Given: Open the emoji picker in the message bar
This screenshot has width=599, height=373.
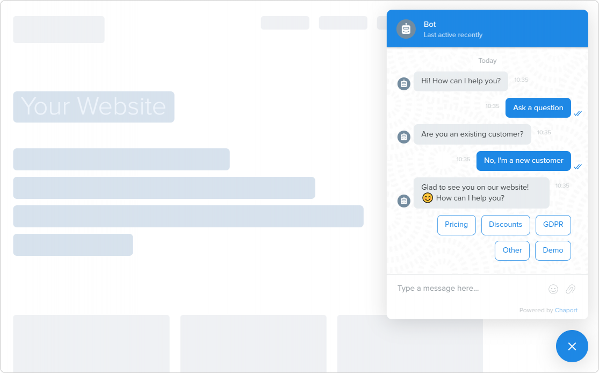Looking at the screenshot, I should coord(553,289).
